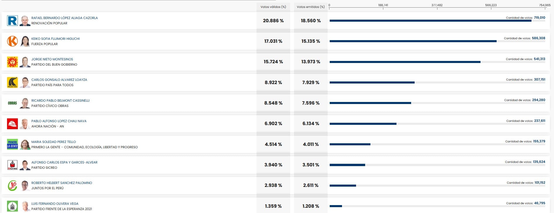Click the Partido del Buen Gobierno sun logo

tap(12, 62)
